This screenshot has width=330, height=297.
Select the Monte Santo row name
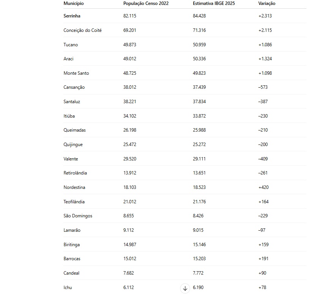point(76,73)
